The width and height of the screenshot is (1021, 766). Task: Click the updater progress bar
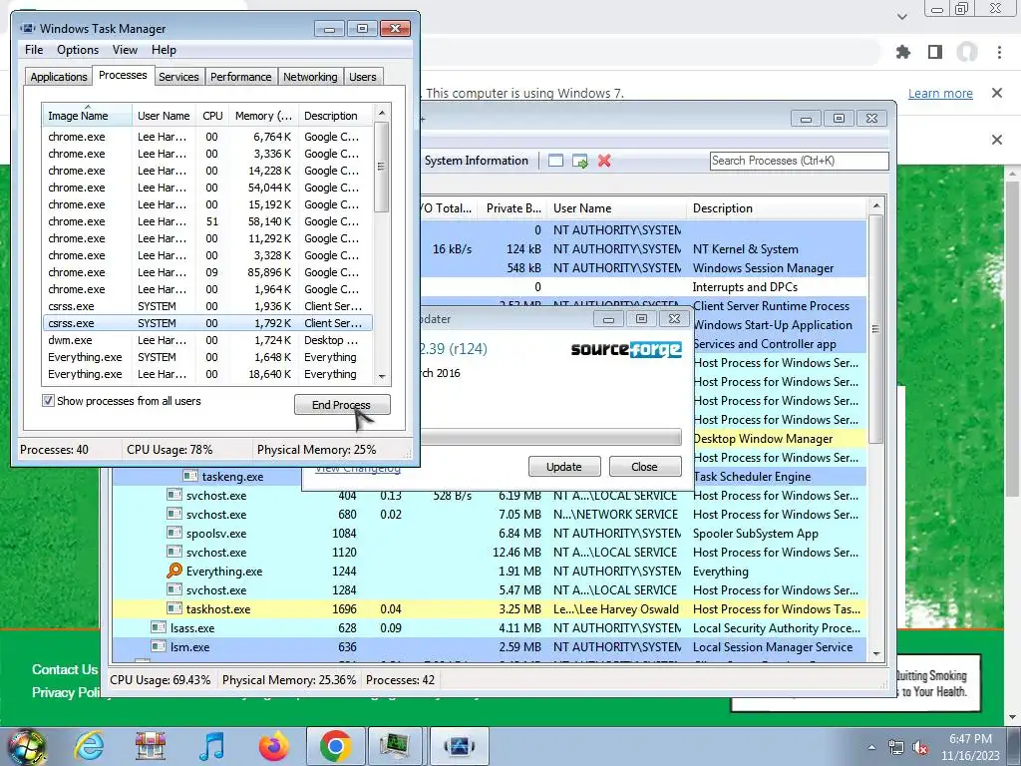tap(550, 437)
